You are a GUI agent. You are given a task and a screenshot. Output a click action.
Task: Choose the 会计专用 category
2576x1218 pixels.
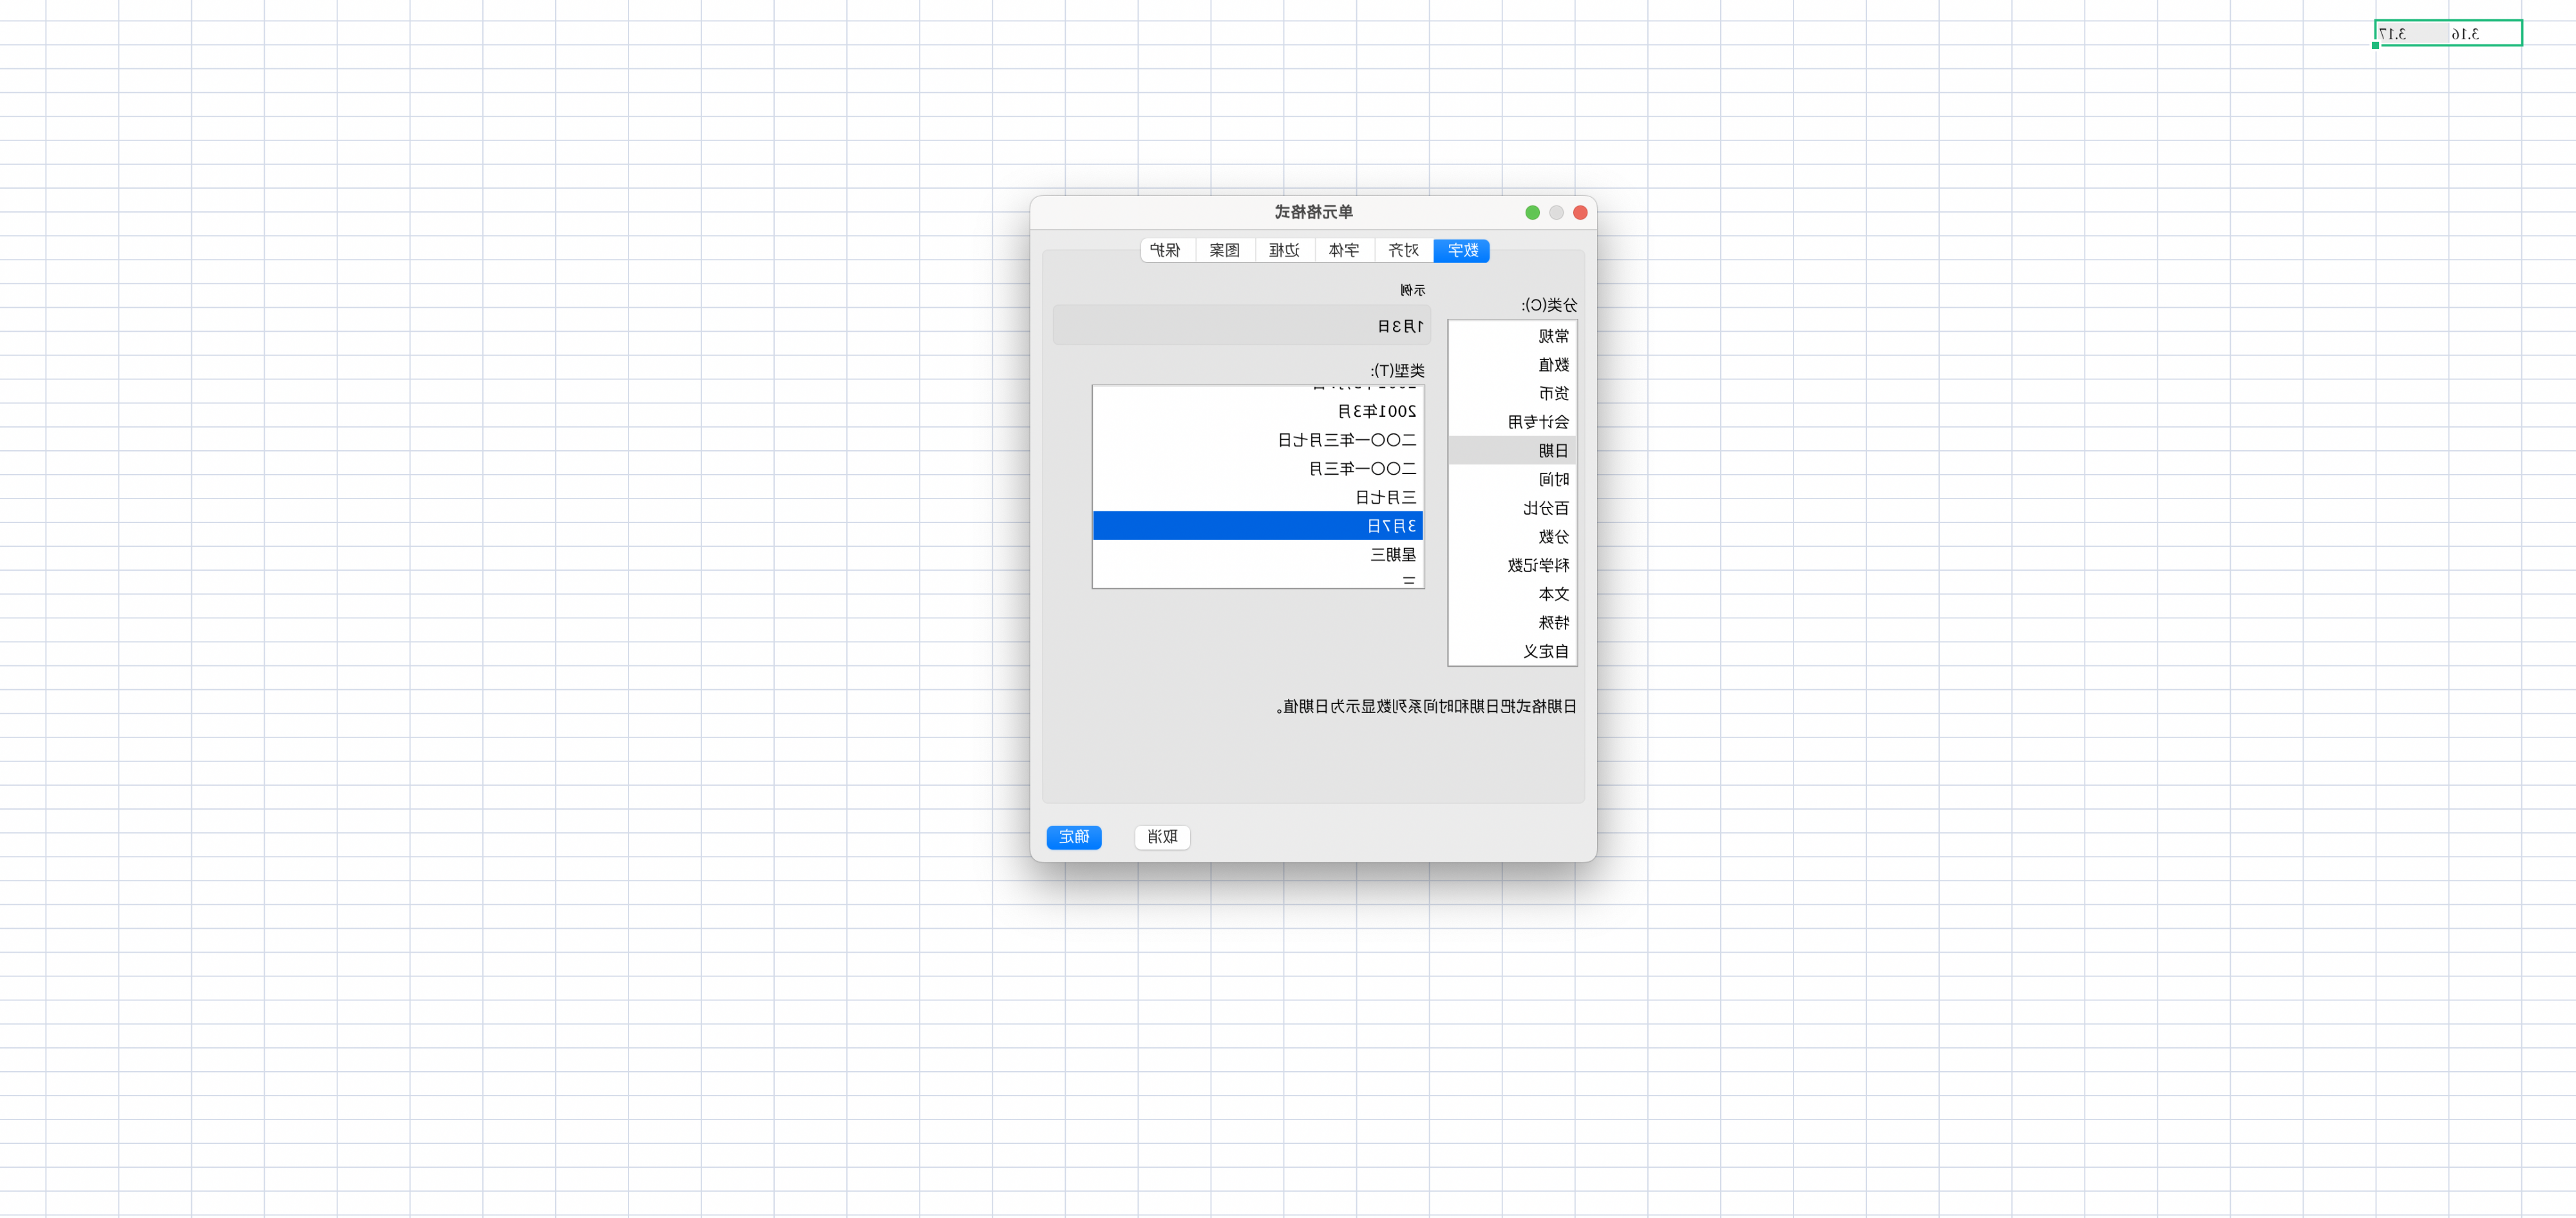tap(1512, 422)
